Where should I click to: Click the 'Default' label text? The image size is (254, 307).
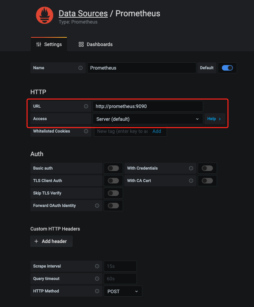pyautogui.click(x=207, y=68)
